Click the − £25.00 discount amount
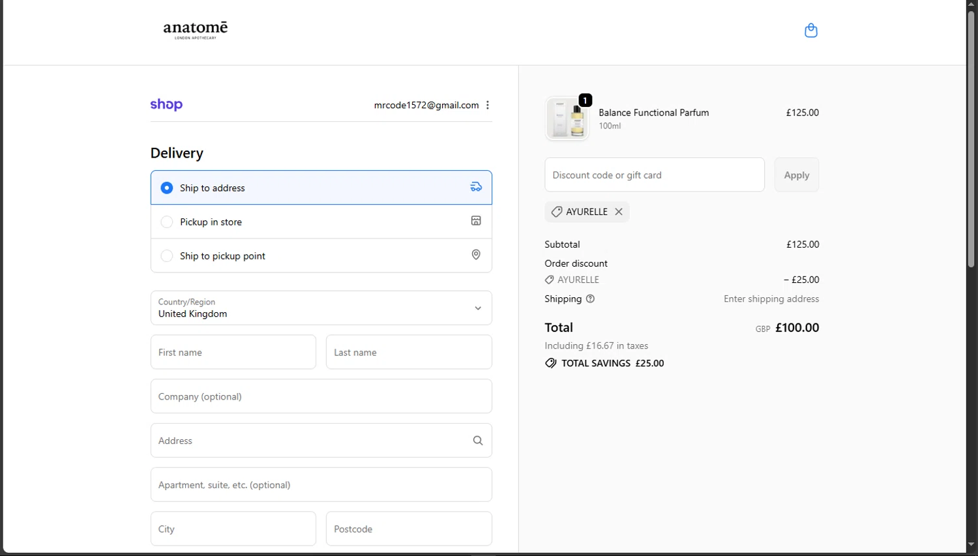This screenshot has width=978, height=556. coord(801,280)
